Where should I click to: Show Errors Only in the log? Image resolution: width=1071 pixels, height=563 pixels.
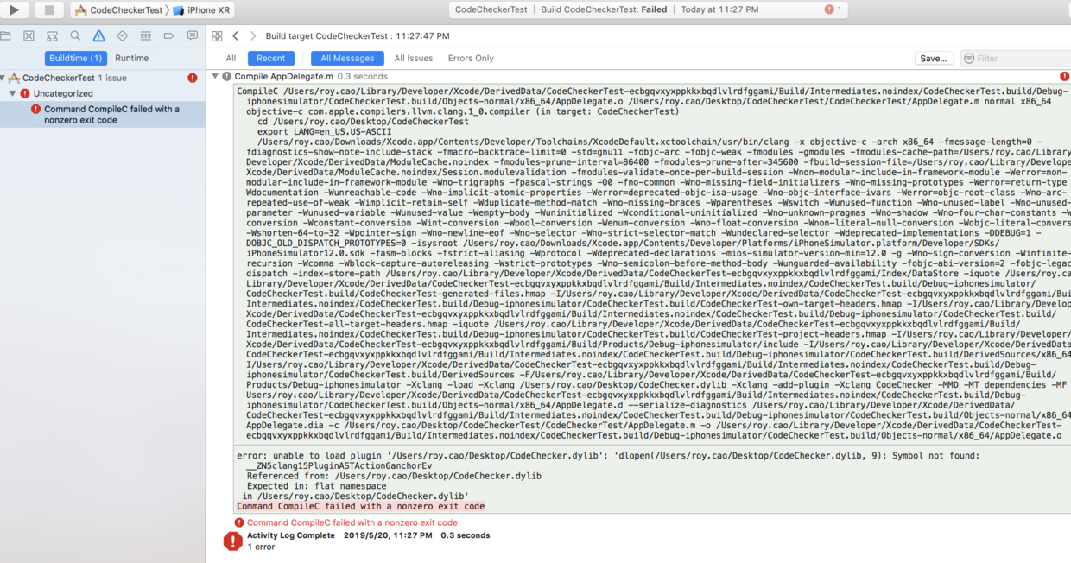click(469, 58)
